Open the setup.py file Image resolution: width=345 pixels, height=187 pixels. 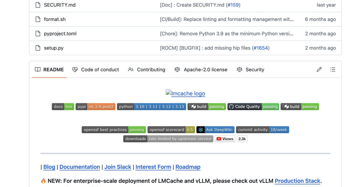[54, 48]
